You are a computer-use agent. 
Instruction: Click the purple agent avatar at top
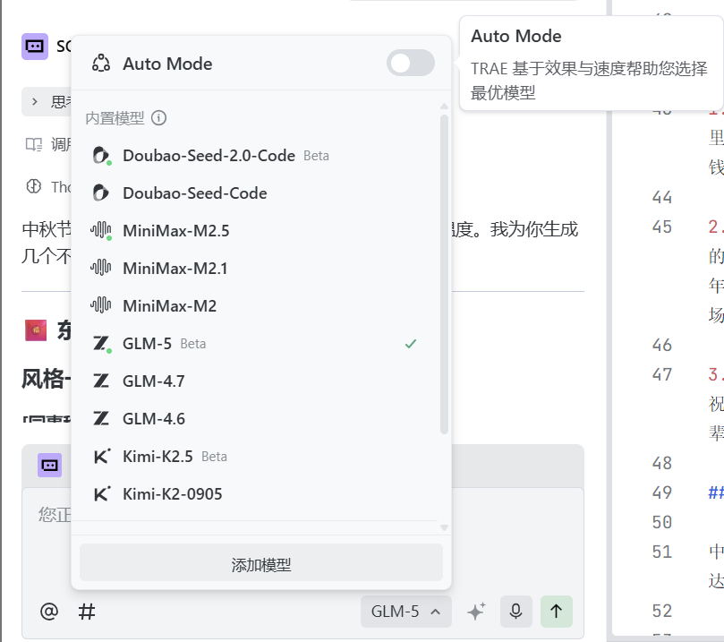tap(35, 47)
